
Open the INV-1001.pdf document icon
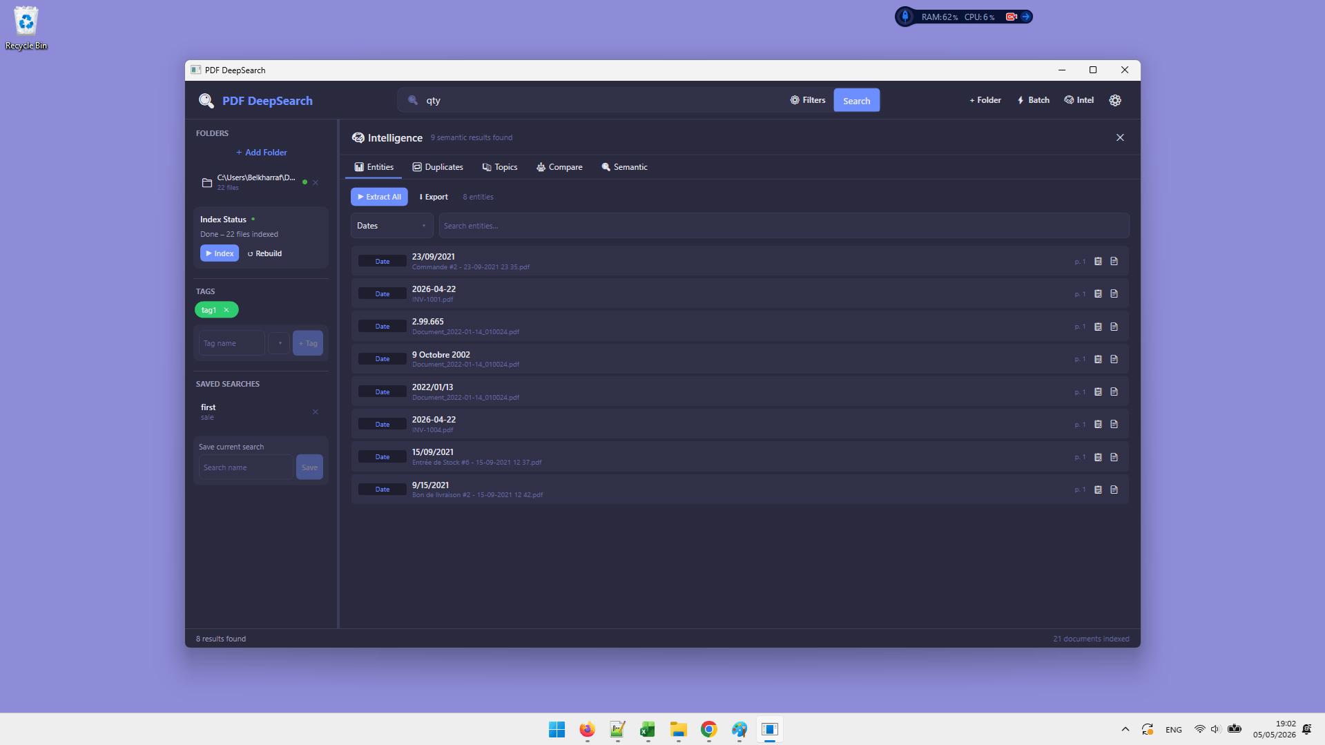click(x=1114, y=293)
